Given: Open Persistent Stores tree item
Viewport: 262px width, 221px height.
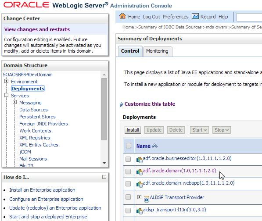Looking at the screenshot, I should pyautogui.click(x=37, y=117).
